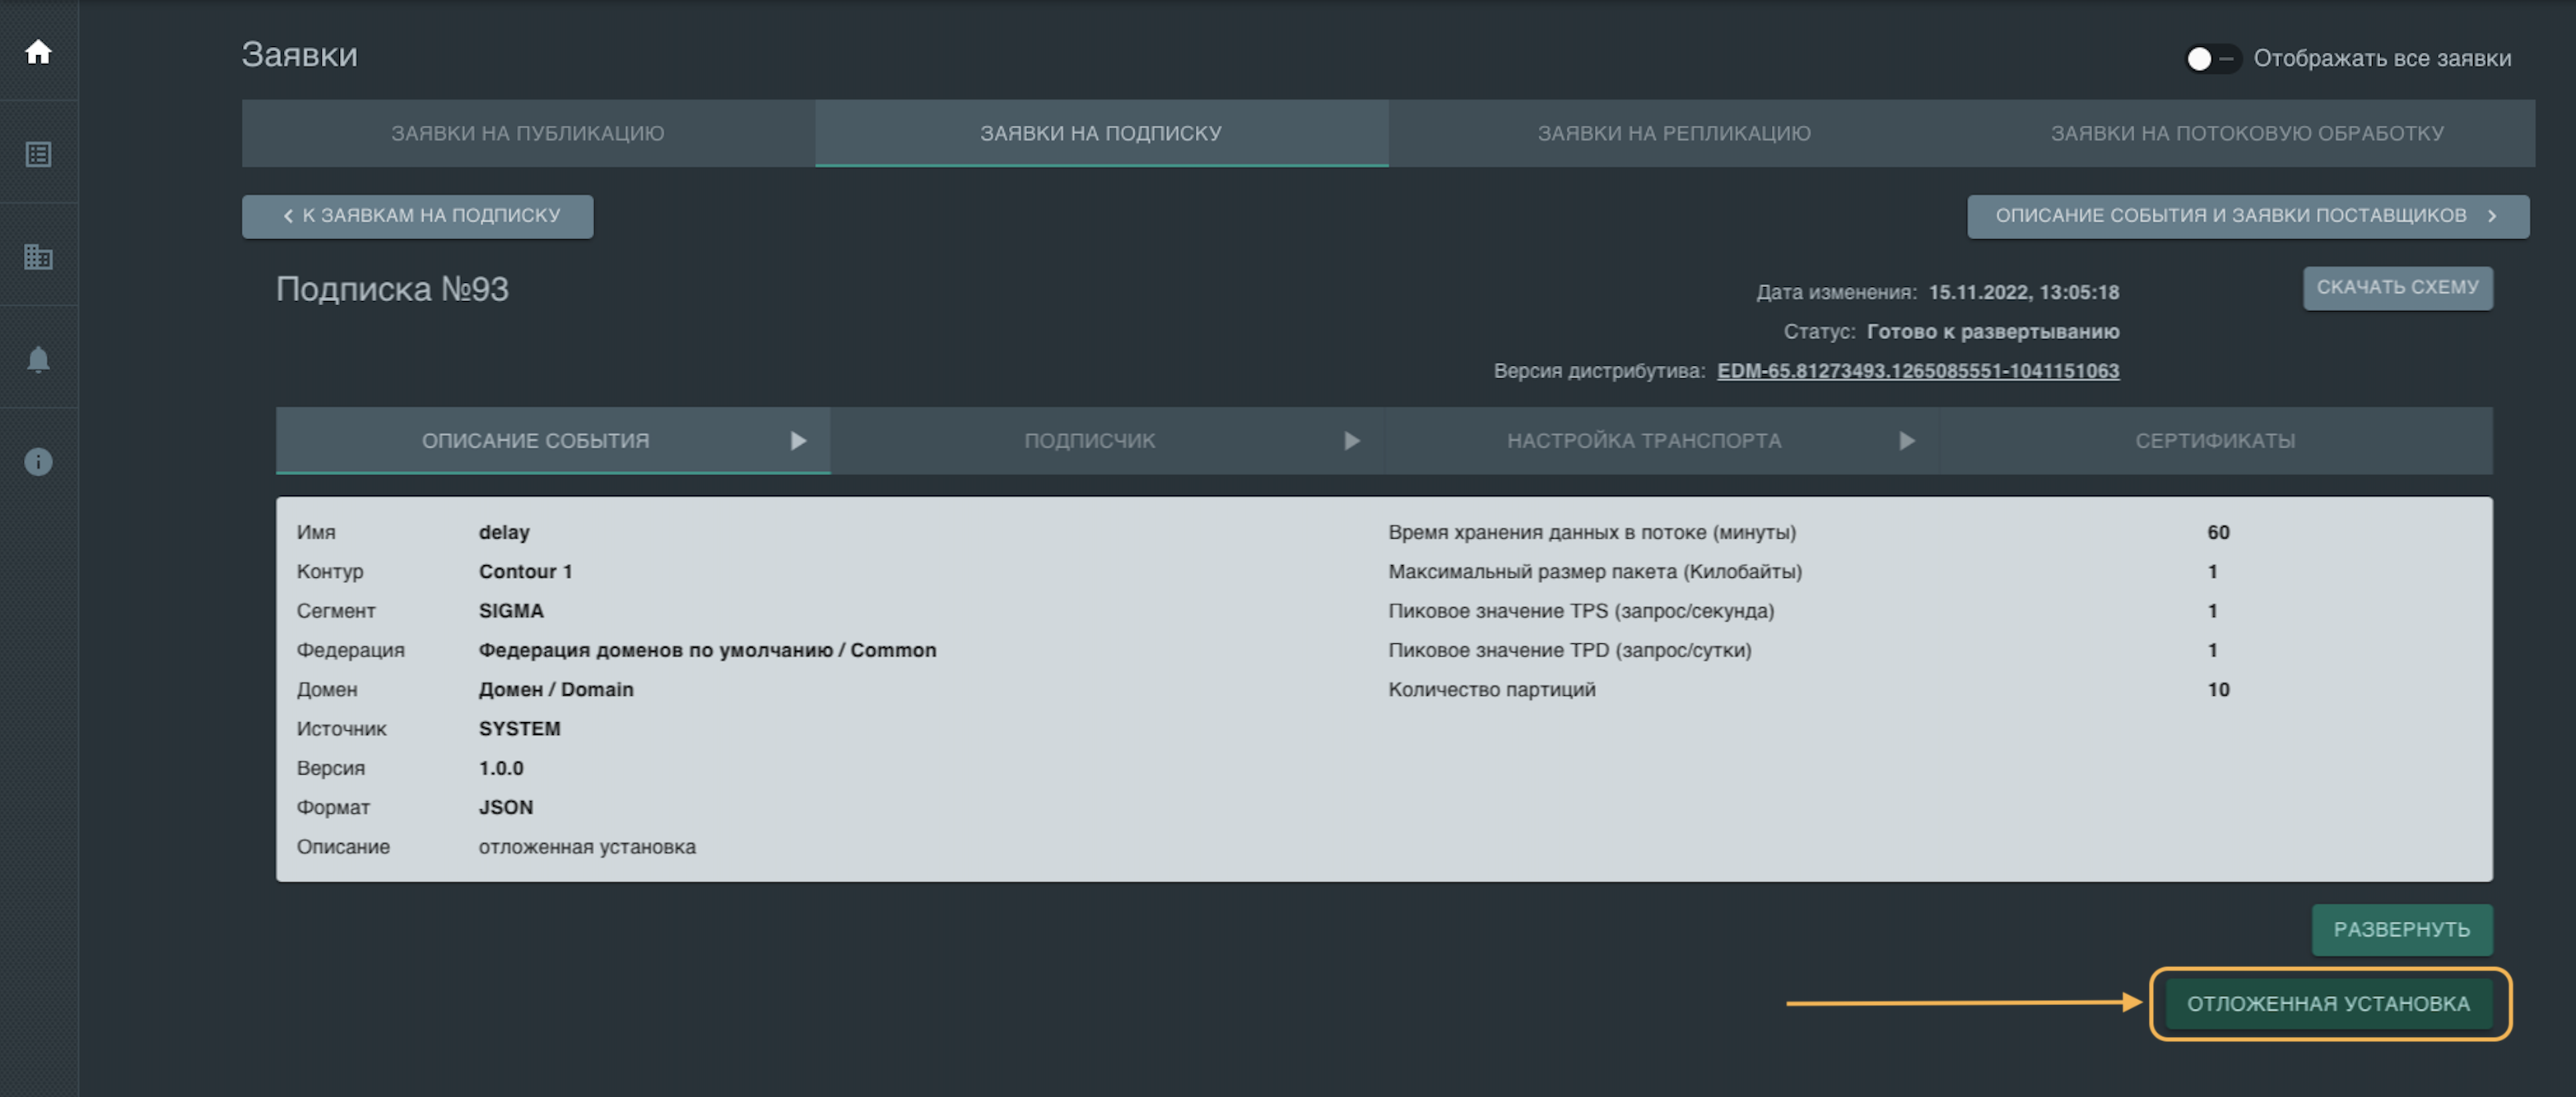Select the Подписчик step tab
Screen dimensions: 2576x1097
pyautogui.click(x=1089, y=441)
